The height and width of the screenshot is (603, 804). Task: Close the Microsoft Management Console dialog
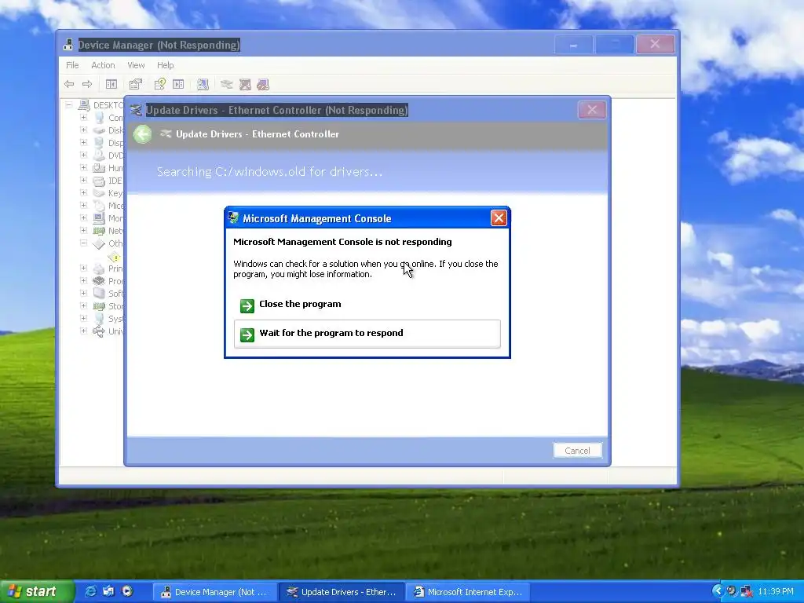(499, 218)
